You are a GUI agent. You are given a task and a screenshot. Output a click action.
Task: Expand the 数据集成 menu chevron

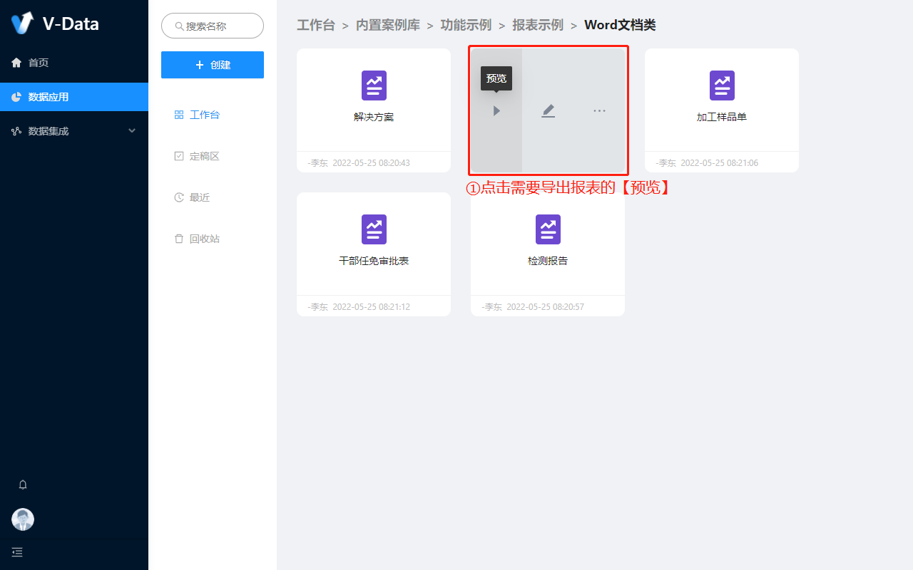click(132, 131)
